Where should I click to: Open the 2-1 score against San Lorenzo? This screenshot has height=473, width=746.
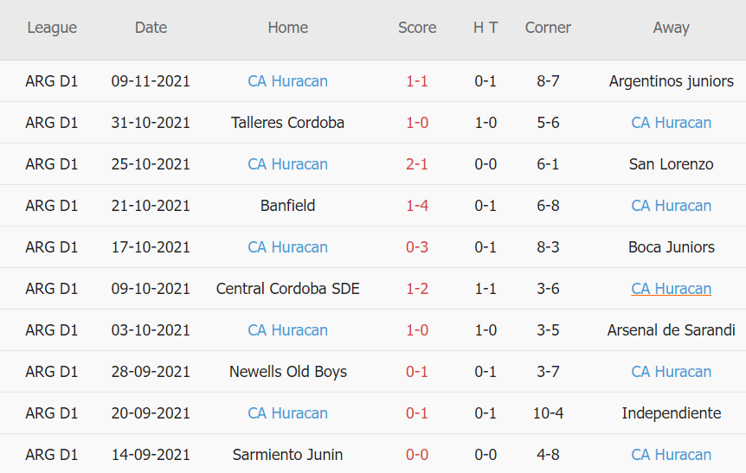tap(417, 164)
